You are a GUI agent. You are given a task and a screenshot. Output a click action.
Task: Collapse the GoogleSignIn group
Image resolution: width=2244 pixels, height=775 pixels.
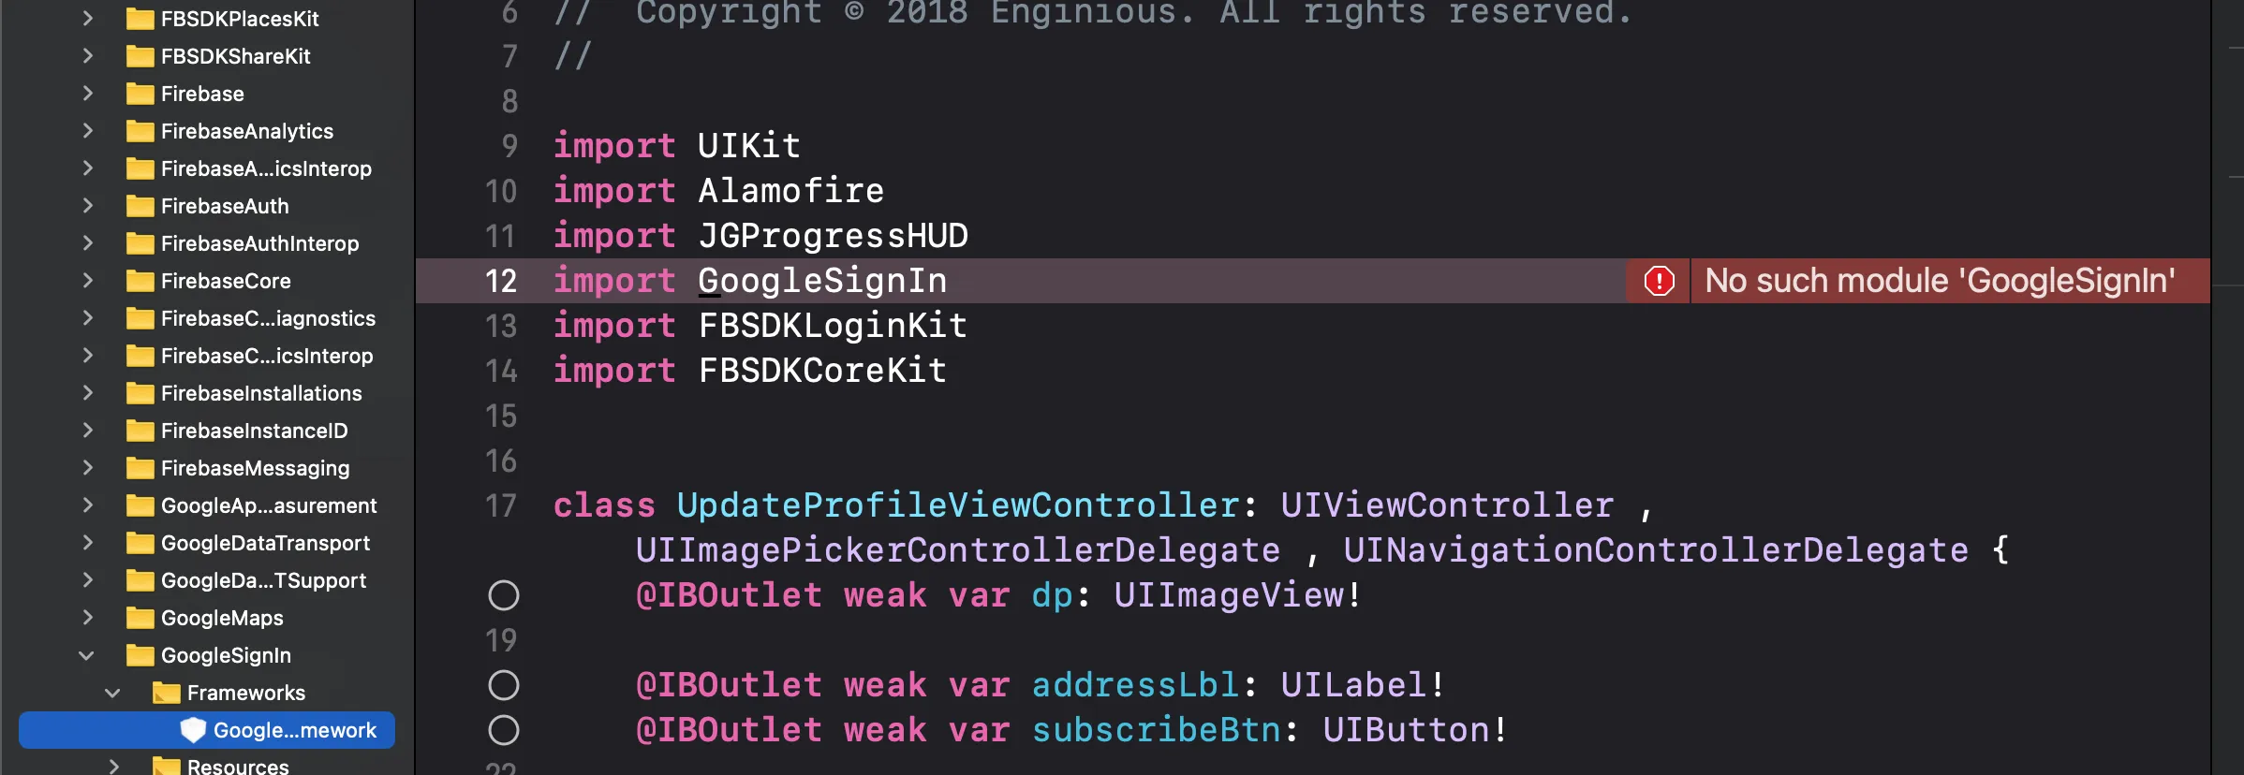86,655
